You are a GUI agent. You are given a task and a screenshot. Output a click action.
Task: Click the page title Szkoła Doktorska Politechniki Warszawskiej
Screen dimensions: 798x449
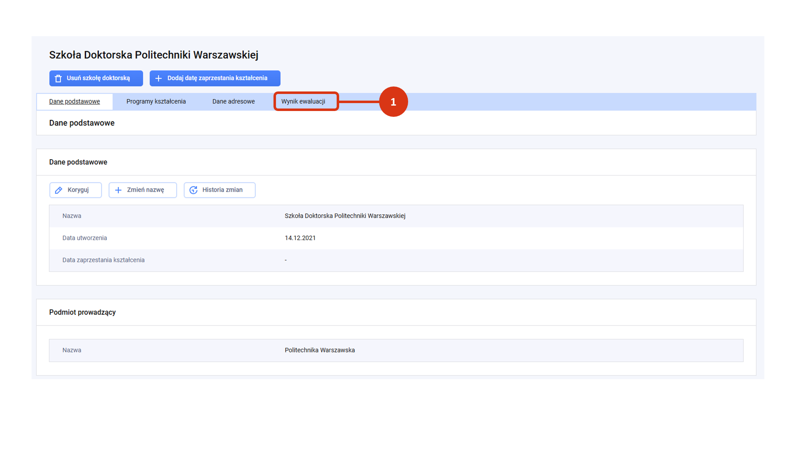pos(153,55)
